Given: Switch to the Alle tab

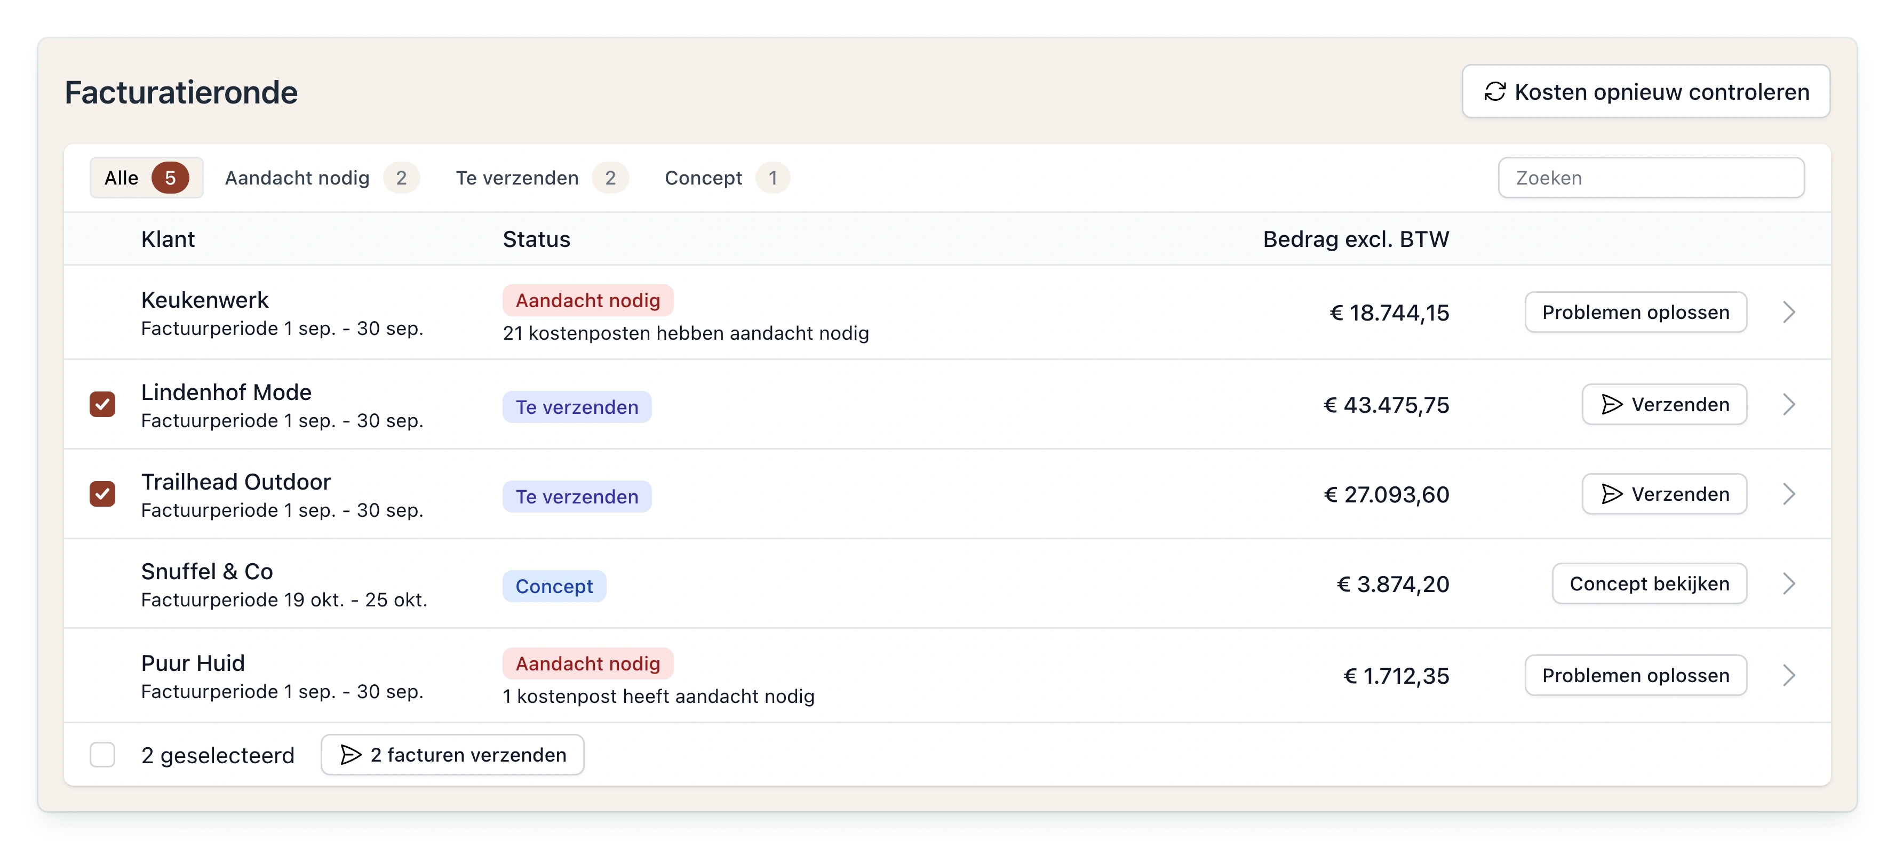Looking at the screenshot, I should pyautogui.click(x=146, y=178).
